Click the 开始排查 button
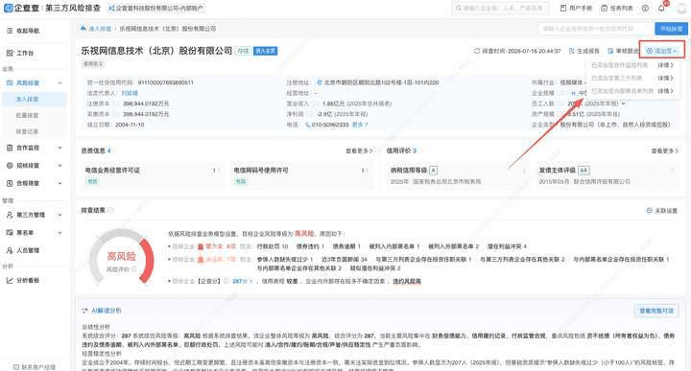Viewport: 691px width, 371px height. pyautogui.click(x=671, y=29)
